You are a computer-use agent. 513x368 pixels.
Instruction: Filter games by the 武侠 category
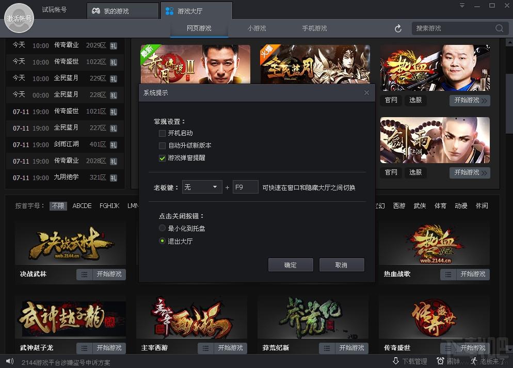coord(420,206)
